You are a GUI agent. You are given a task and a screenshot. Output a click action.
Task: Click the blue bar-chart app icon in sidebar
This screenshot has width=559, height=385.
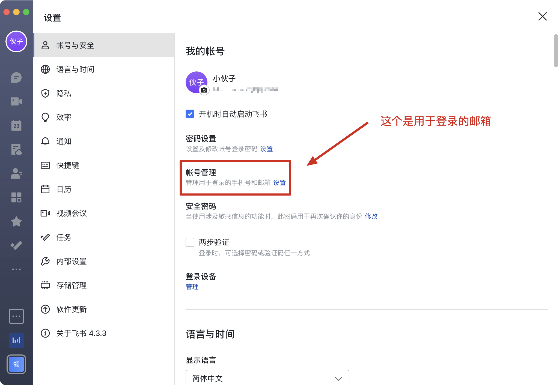pos(16,340)
